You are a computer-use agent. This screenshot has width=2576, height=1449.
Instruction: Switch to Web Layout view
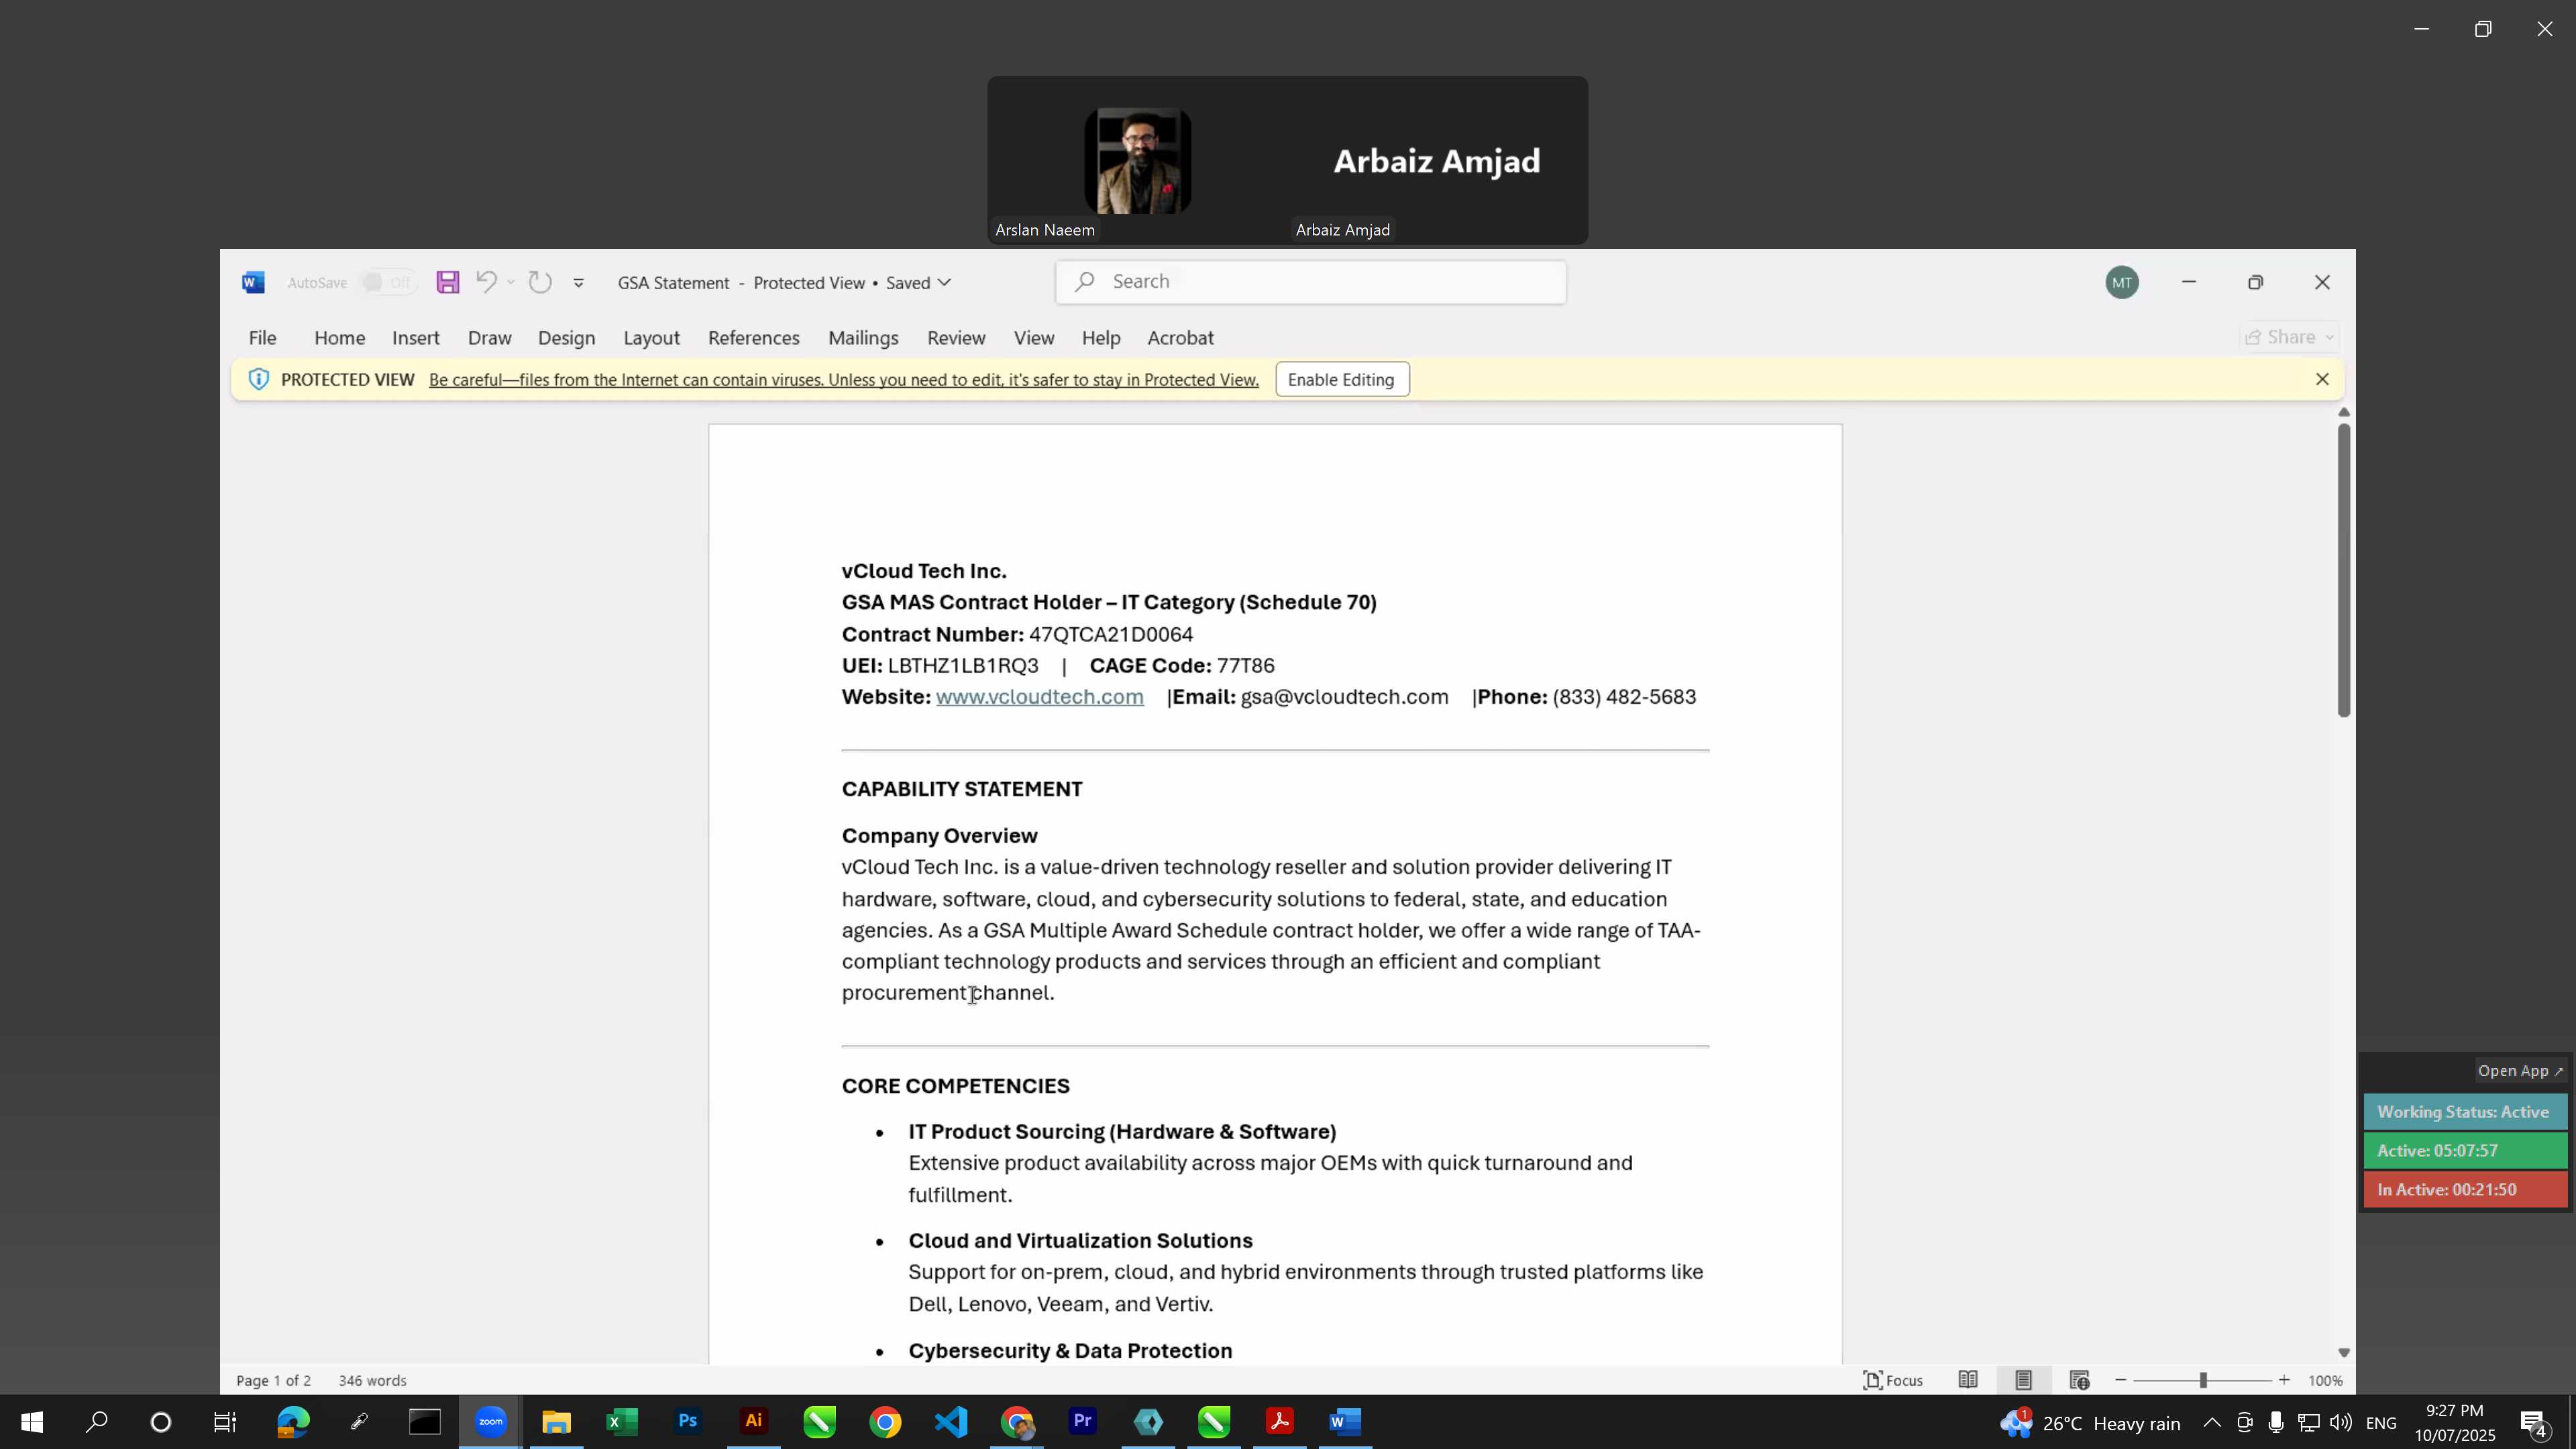(2079, 1380)
